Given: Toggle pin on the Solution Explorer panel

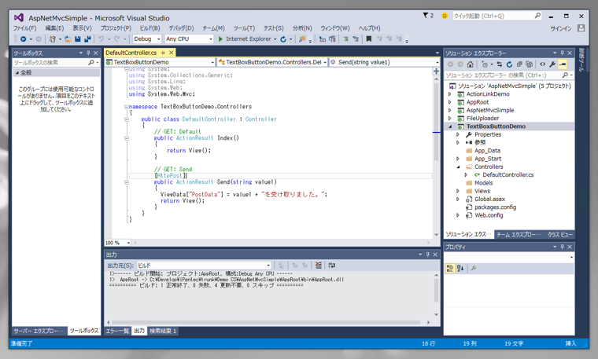Looking at the screenshot, I should pyautogui.click(x=562, y=53).
